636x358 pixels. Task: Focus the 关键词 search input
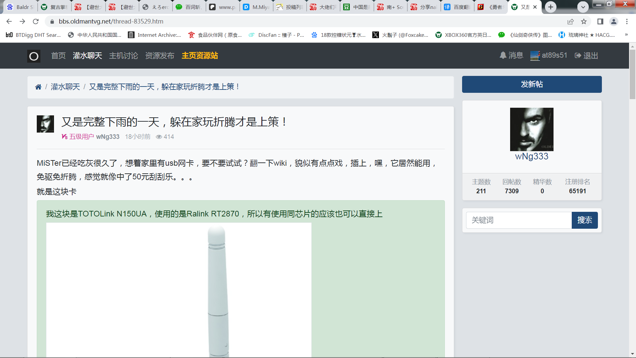(x=519, y=220)
